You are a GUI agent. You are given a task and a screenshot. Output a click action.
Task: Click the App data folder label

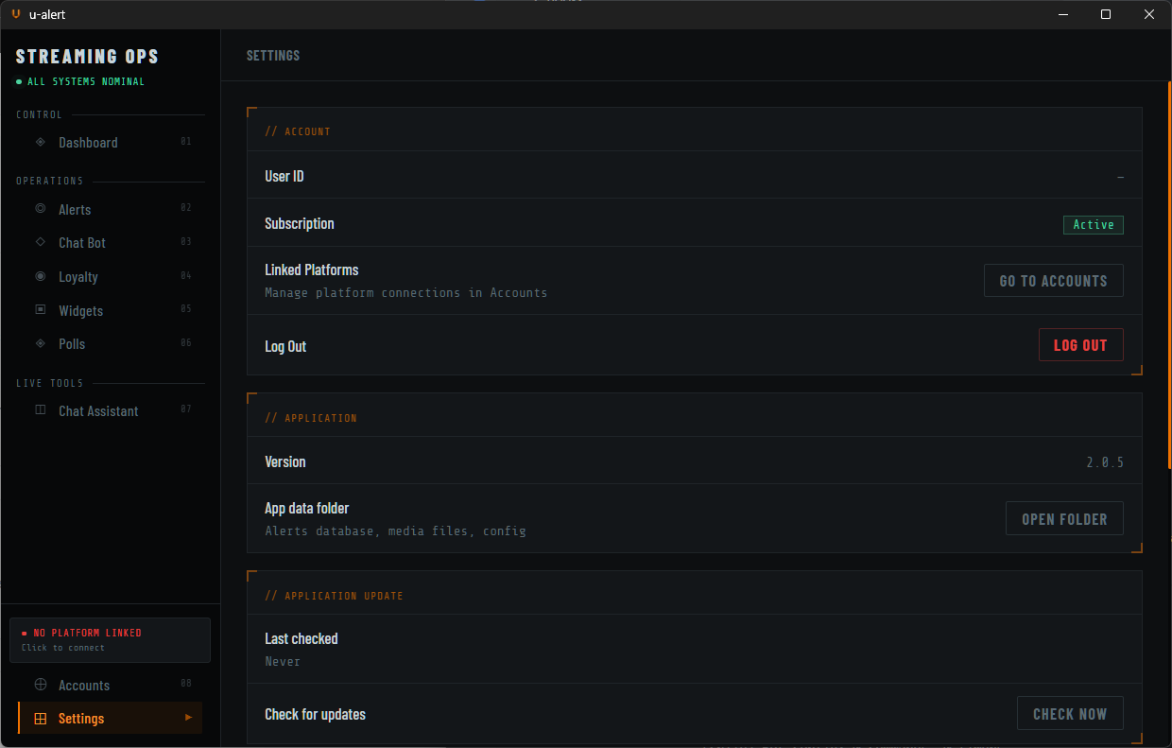pos(307,509)
